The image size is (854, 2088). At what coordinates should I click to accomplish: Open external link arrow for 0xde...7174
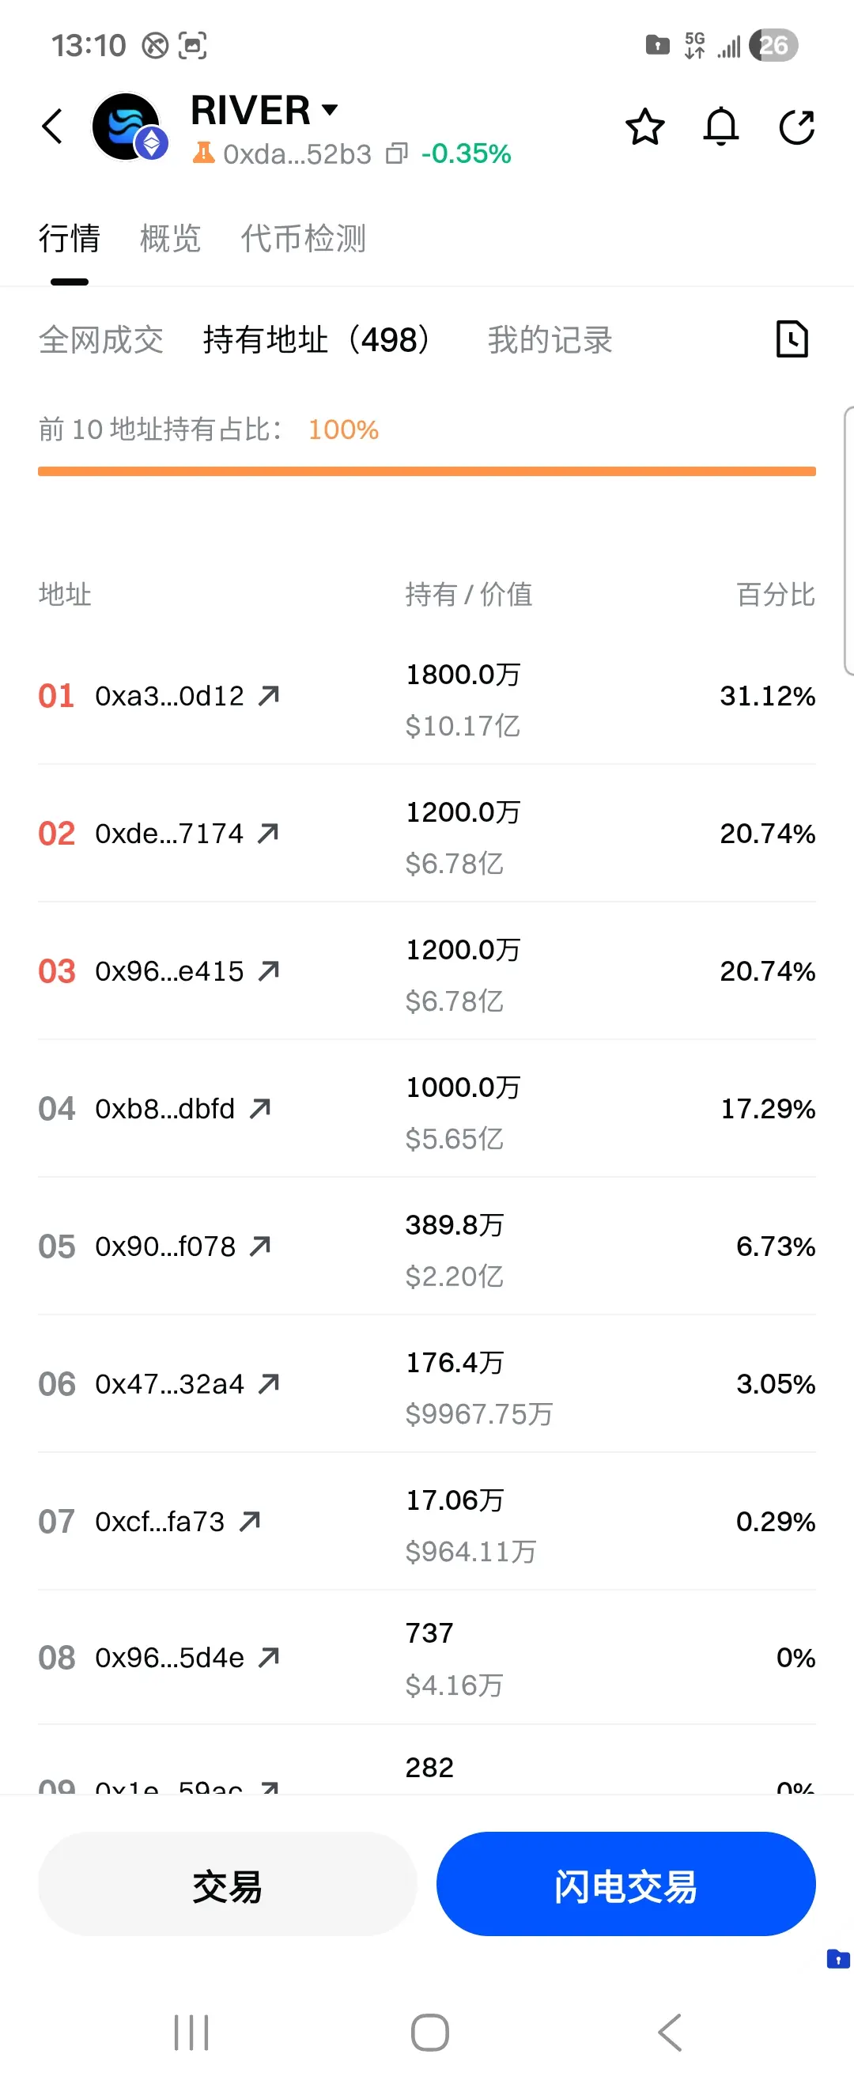(x=267, y=834)
